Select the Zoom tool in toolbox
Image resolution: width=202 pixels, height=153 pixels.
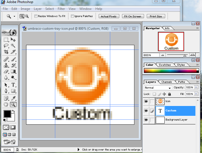(x=13, y=104)
